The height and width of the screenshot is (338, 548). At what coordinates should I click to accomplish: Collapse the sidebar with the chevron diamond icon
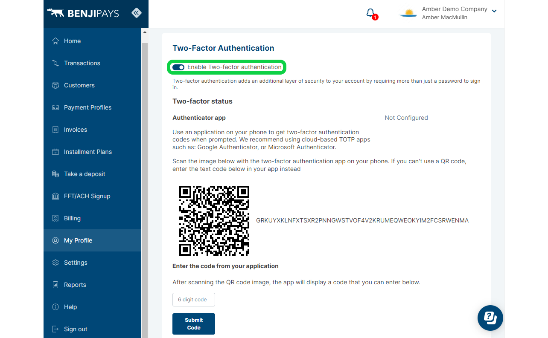[136, 13]
